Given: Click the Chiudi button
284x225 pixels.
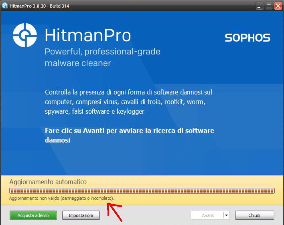Looking at the screenshot, I should click(254, 215).
